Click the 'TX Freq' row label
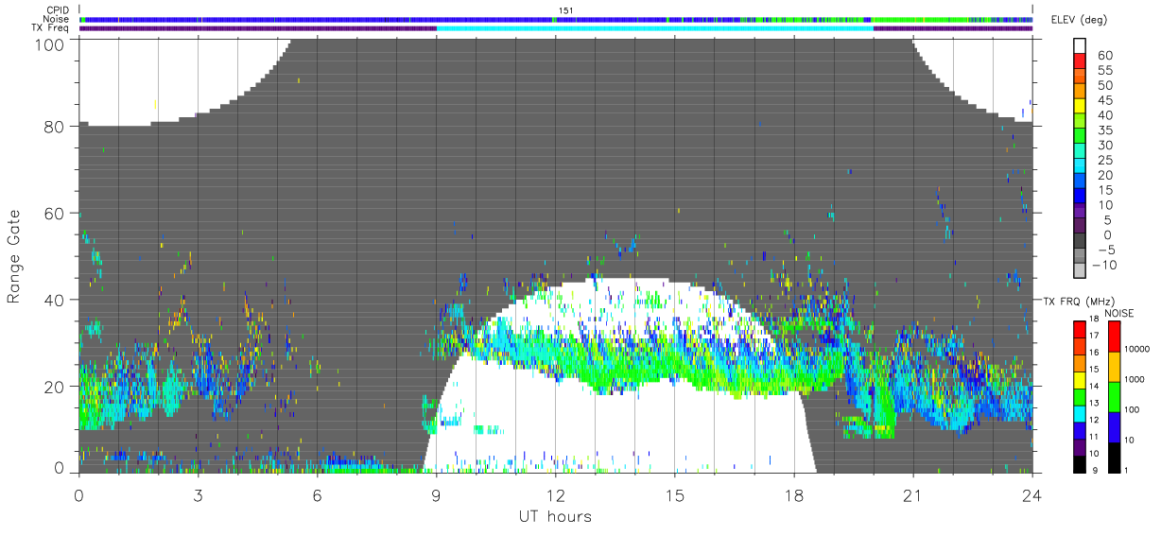 (x=51, y=28)
